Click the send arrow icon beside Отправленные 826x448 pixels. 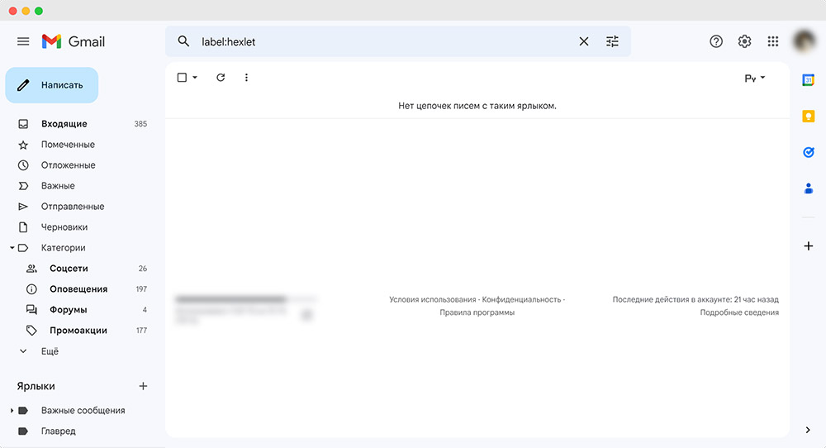click(23, 207)
